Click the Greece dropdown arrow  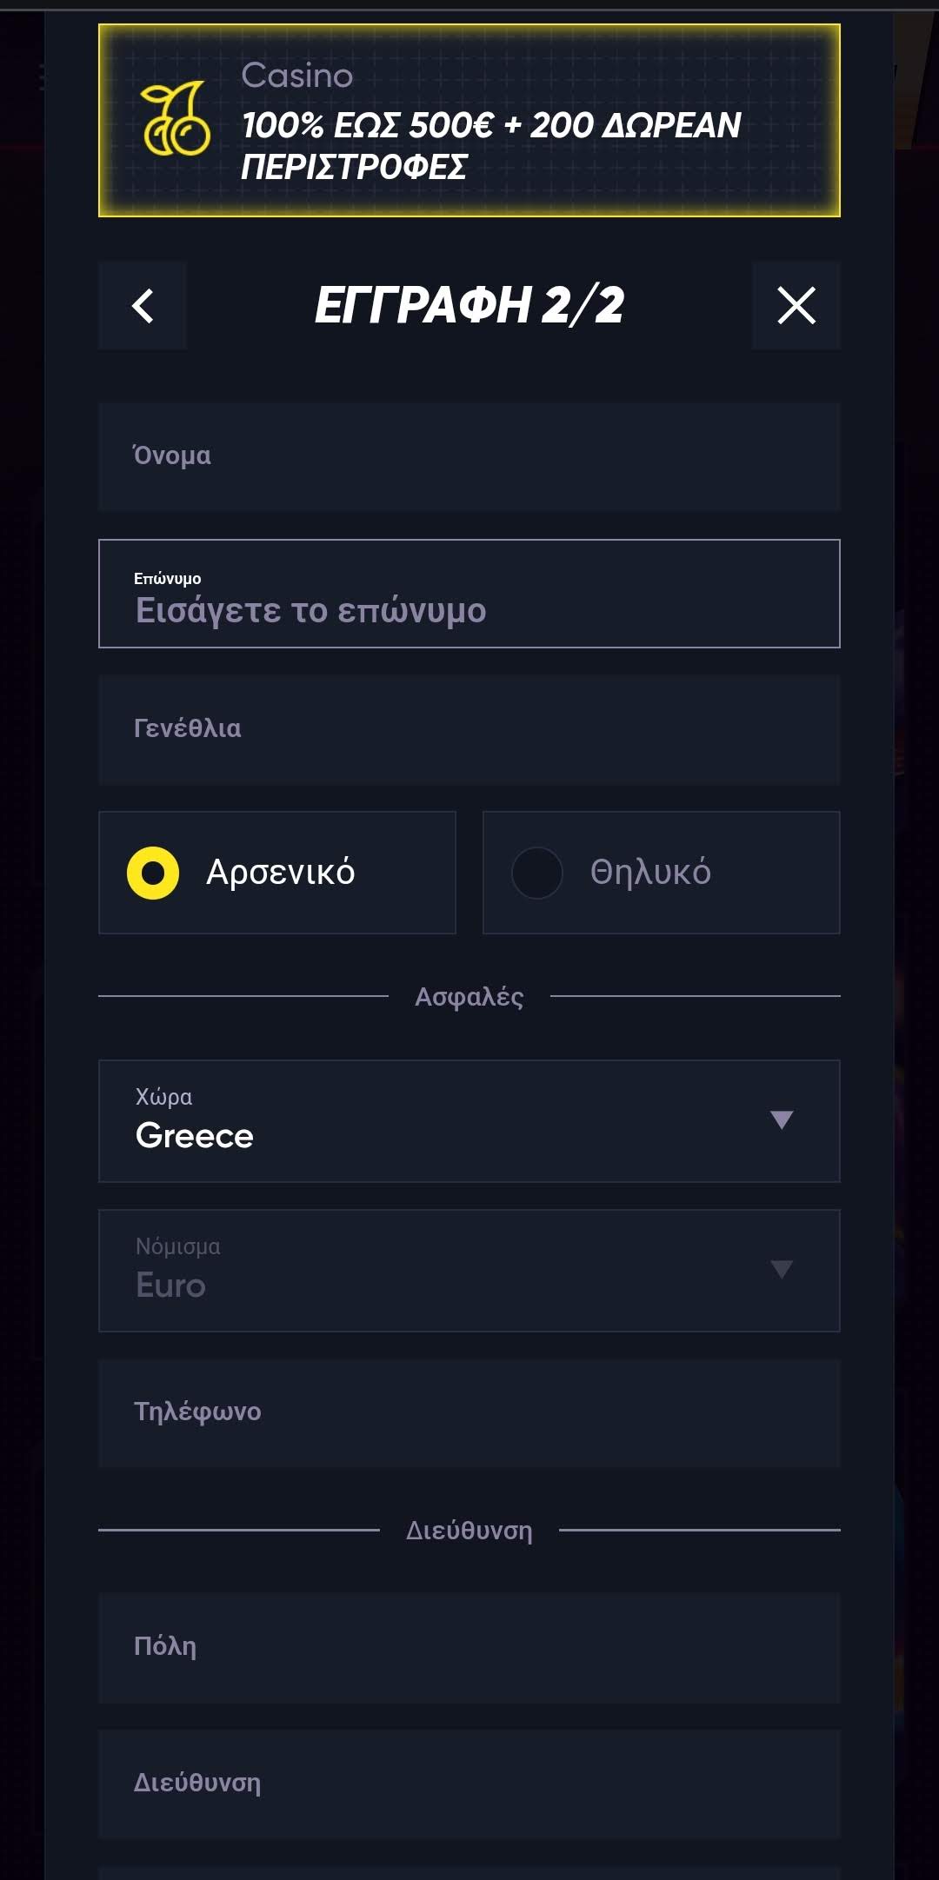(x=782, y=1119)
